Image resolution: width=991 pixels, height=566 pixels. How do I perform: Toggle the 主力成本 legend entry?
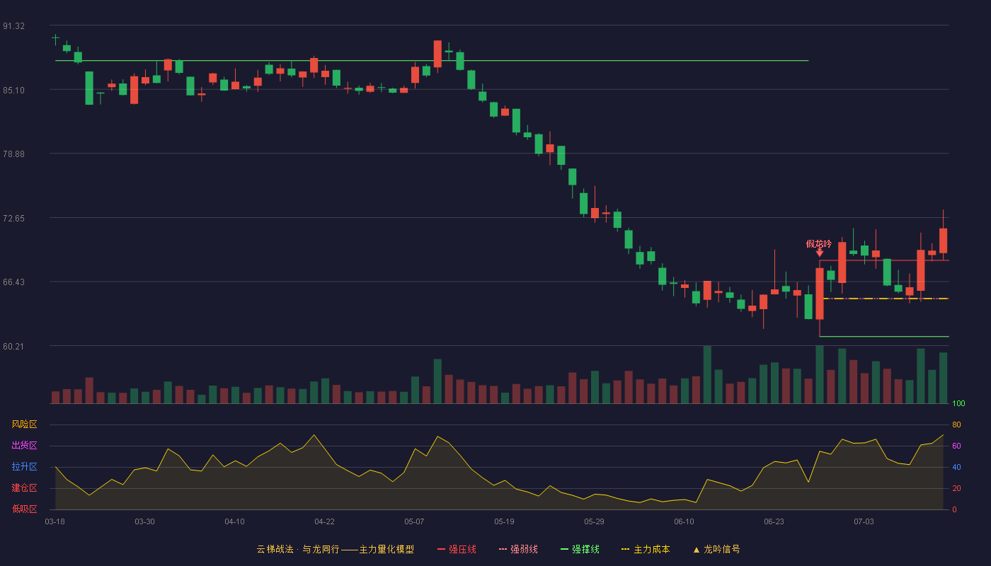pyautogui.click(x=646, y=549)
